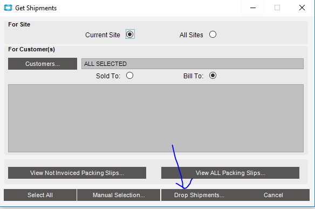Click the Get Shipments window app icon

pyautogui.click(x=8, y=8)
